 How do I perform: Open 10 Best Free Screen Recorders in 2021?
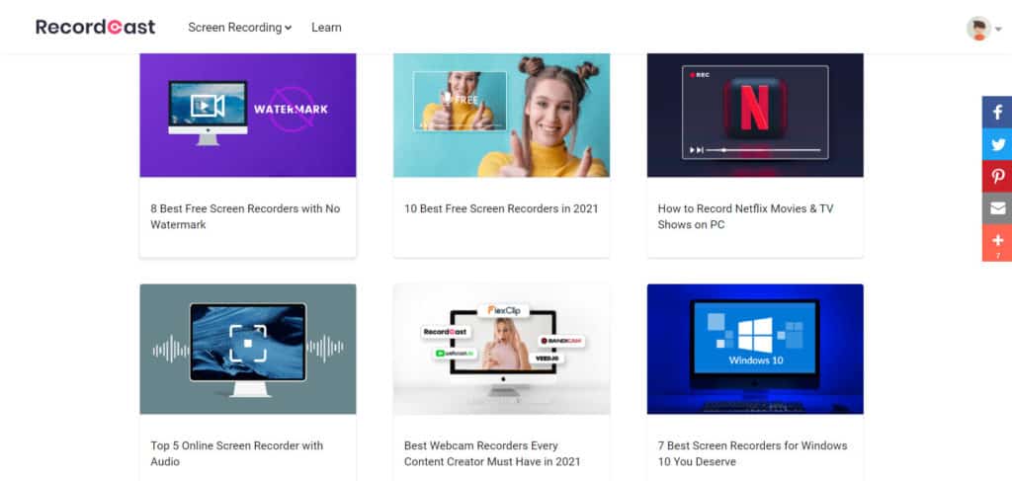[x=501, y=208]
